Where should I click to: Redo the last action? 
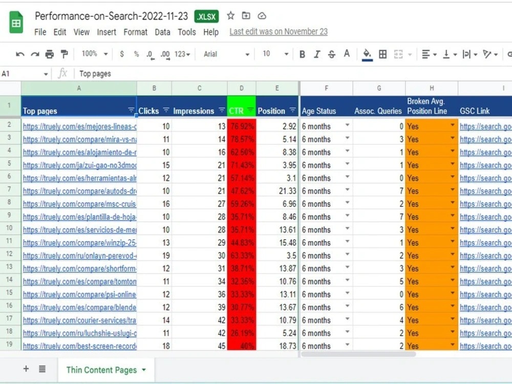tap(35, 54)
